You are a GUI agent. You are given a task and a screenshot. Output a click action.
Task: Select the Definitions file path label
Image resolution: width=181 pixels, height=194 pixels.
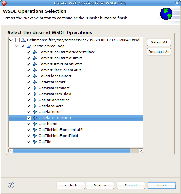pos(84,40)
